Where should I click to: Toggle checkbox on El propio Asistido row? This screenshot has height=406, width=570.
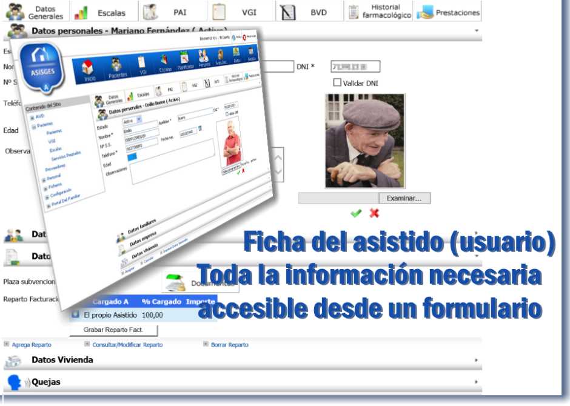click(x=75, y=314)
